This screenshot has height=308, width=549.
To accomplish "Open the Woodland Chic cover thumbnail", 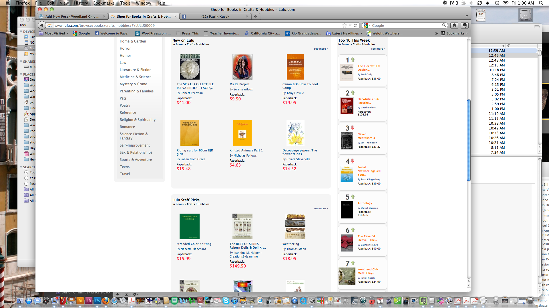I will tap(347, 276).
